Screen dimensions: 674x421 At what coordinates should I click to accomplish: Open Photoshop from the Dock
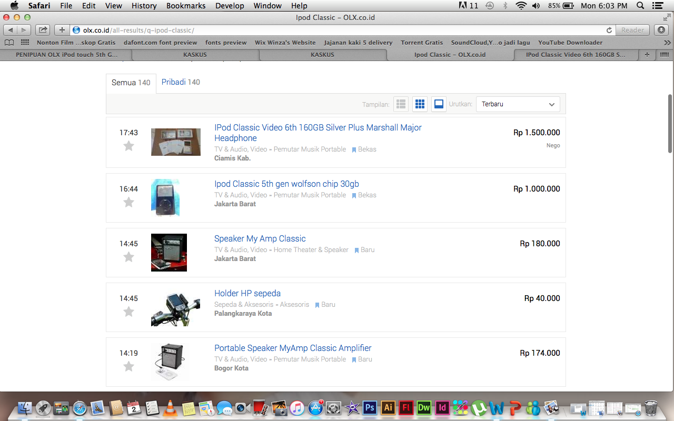370,407
